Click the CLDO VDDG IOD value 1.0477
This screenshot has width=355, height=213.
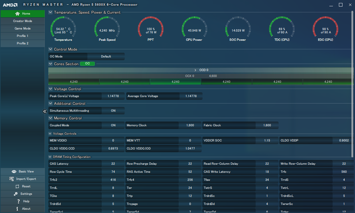coord(190,148)
